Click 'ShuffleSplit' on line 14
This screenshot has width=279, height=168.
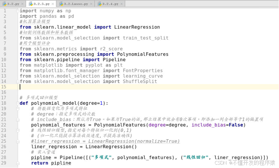click(x=140, y=81)
